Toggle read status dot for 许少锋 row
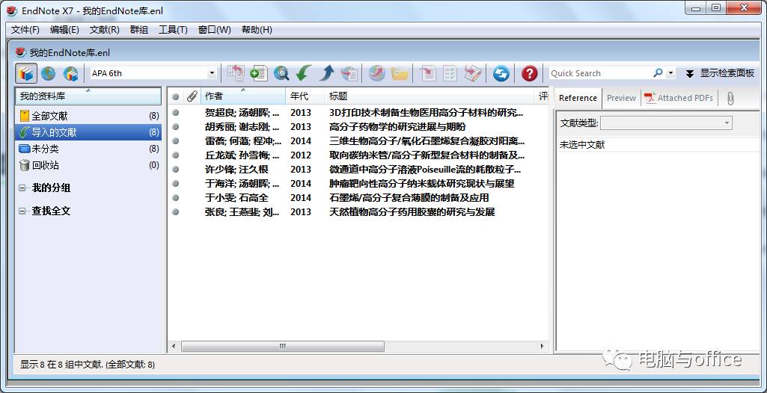The height and width of the screenshot is (393, 767). coord(176,169)
